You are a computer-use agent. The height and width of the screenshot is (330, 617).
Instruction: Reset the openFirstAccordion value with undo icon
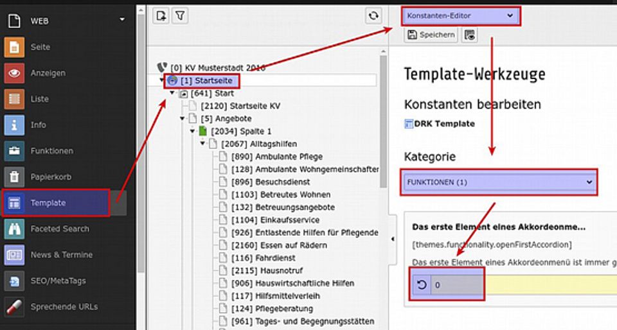(x=422, y=284)
